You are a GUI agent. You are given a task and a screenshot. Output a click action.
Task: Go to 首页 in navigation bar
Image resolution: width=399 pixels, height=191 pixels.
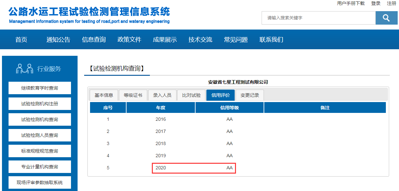point(21,40)
